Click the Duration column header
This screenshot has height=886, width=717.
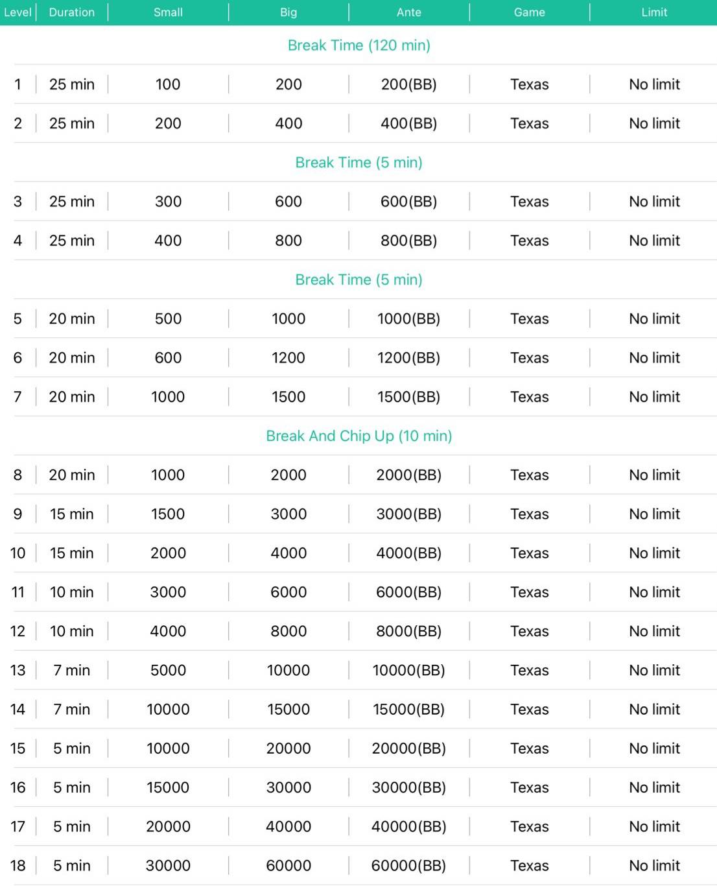[x=72, y=12]
